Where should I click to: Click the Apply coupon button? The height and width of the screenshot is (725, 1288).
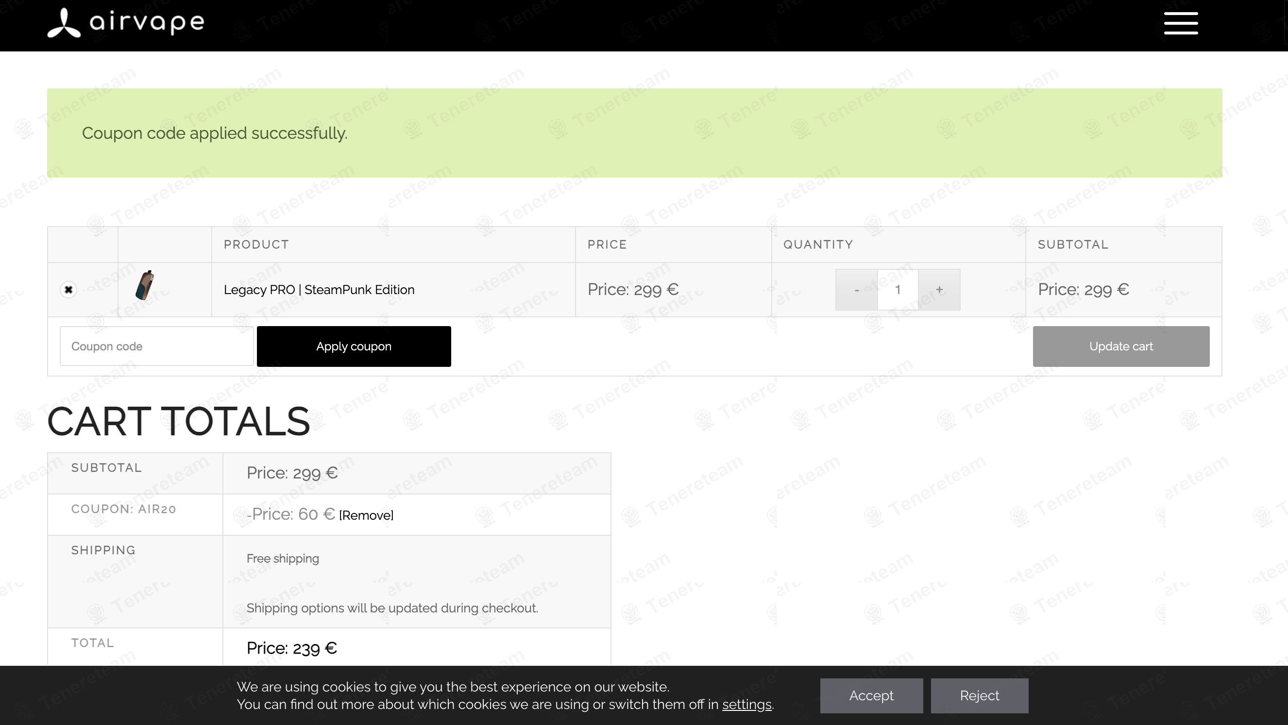coord(354,346)
